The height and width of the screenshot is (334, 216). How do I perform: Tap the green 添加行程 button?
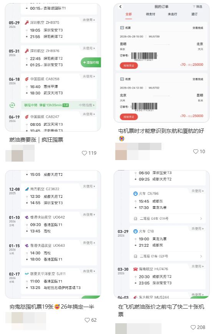point(91,62)
